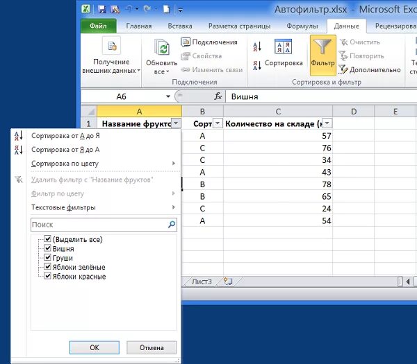
Task: Toggle the (Выделить все) checkbox
Action: pyautogui.click(x=47, y=239)
